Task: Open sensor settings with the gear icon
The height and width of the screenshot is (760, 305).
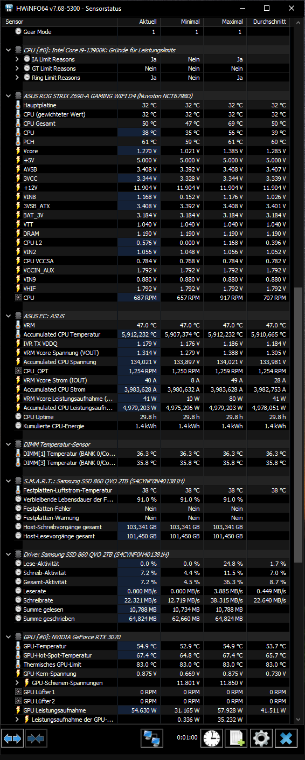Action: [261, 737]
